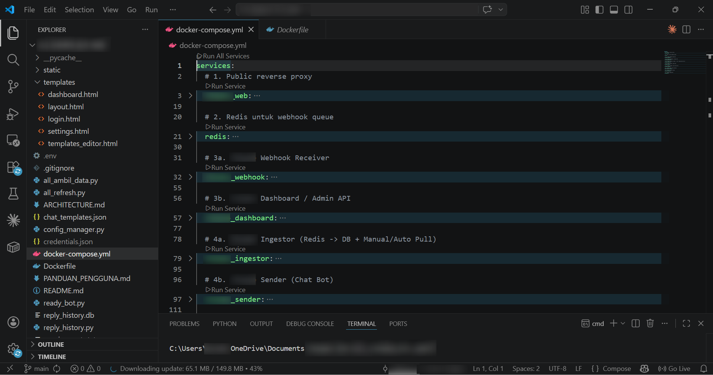
Task: Click Go Live in the status bar
Action: click(x=674, y=369)
